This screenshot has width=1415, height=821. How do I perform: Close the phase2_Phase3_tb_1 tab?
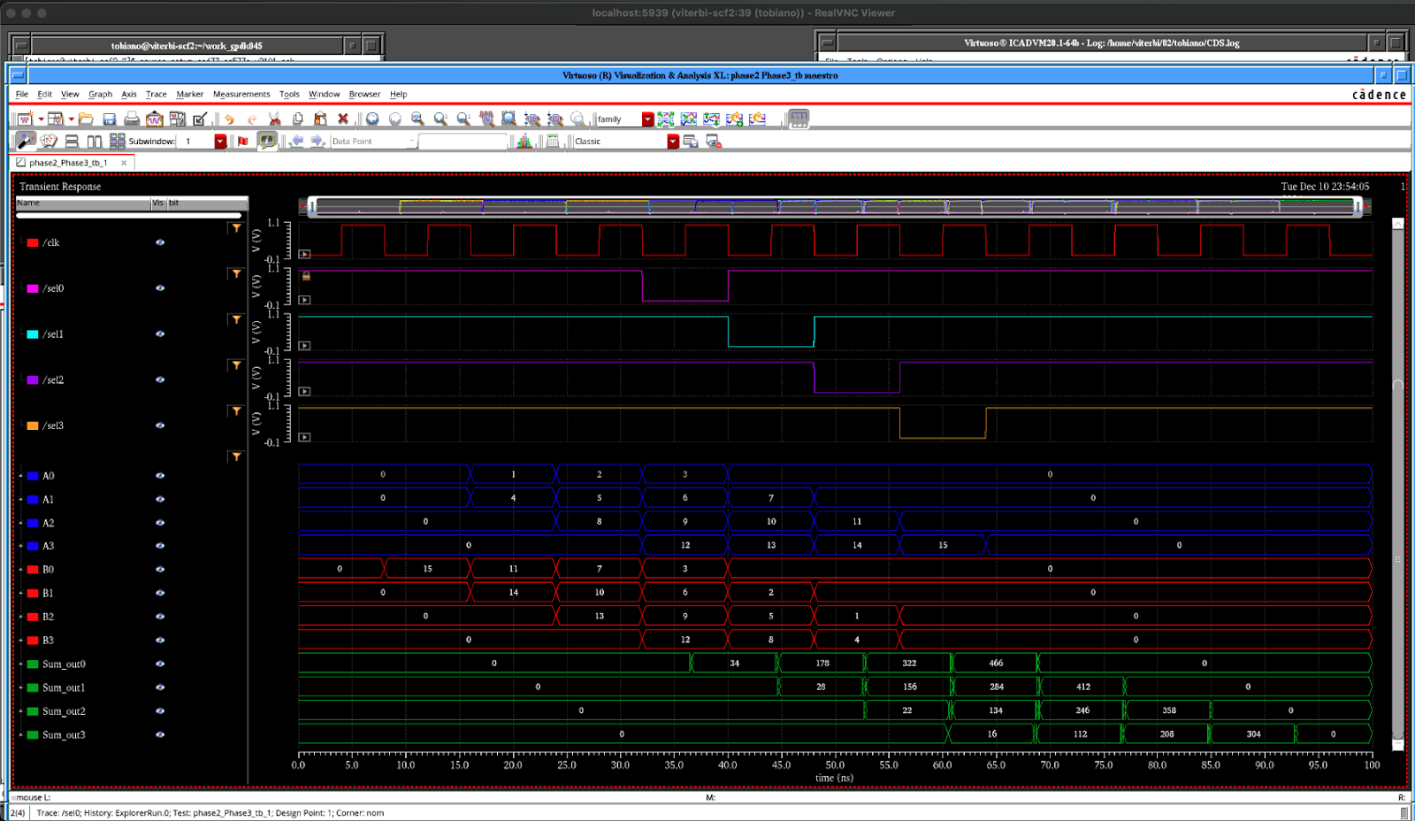(x=124, y=163)
